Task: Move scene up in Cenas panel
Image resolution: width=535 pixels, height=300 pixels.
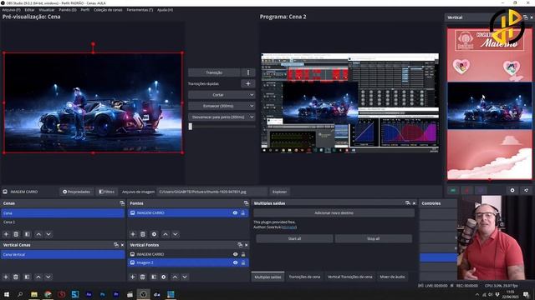Action: [38, 234]
